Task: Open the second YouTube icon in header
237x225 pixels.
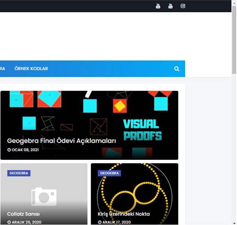Action: tap(170, 6)
